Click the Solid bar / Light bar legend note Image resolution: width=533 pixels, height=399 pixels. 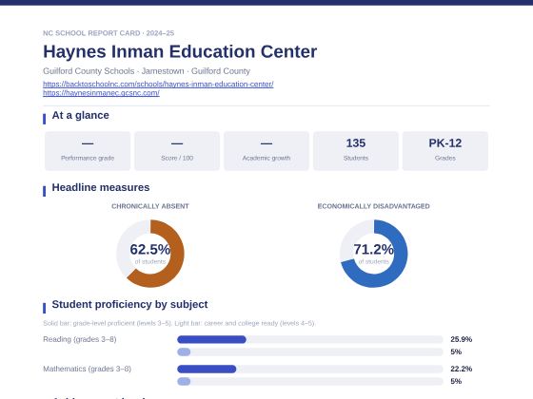pos(179,323)
